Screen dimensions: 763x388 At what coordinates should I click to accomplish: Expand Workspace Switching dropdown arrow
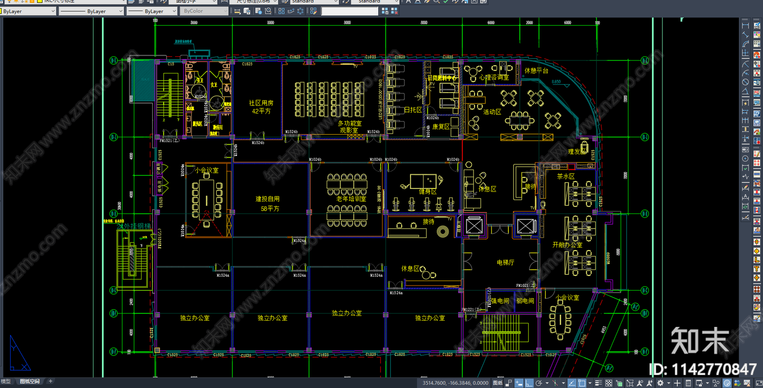point(669,383)
